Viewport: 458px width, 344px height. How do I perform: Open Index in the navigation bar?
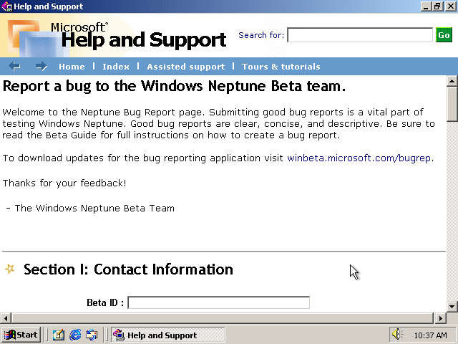point(116,67)
